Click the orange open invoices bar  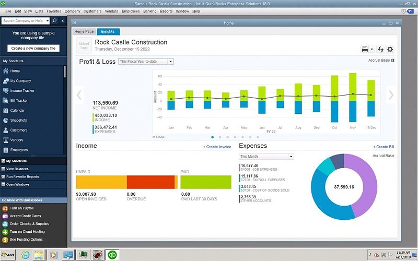(x=101, y=182)
